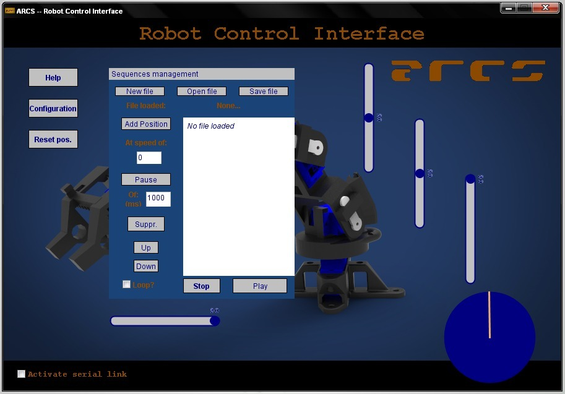This screenshot has height=394, width=565.
Task: Click the speed value input field
Action: click(149, 158)
